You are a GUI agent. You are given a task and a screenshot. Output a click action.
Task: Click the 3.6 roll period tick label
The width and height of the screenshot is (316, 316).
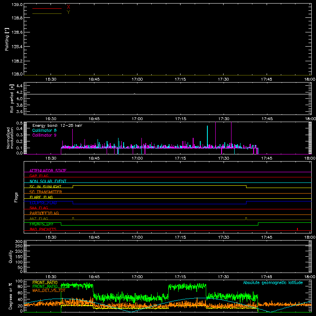click(x=19, y=111)
